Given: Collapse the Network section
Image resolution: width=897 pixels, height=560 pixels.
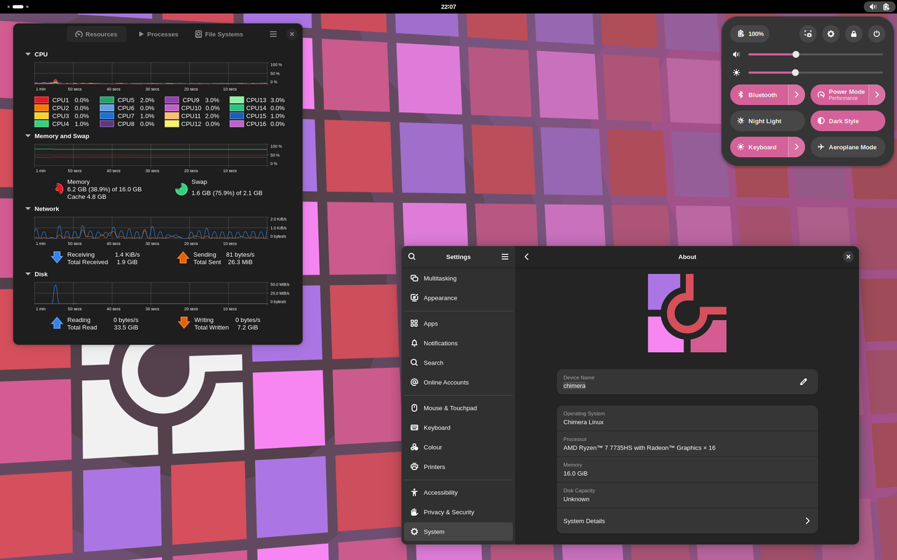Looking at the screenshot, I should [x=28, y=209].
